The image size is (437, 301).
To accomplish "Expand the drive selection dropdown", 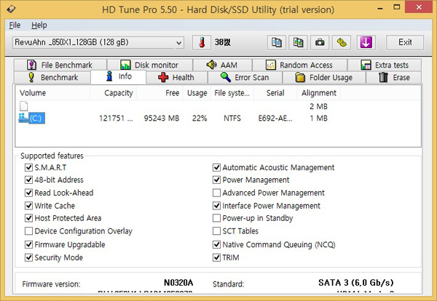I will pos(178,43).
